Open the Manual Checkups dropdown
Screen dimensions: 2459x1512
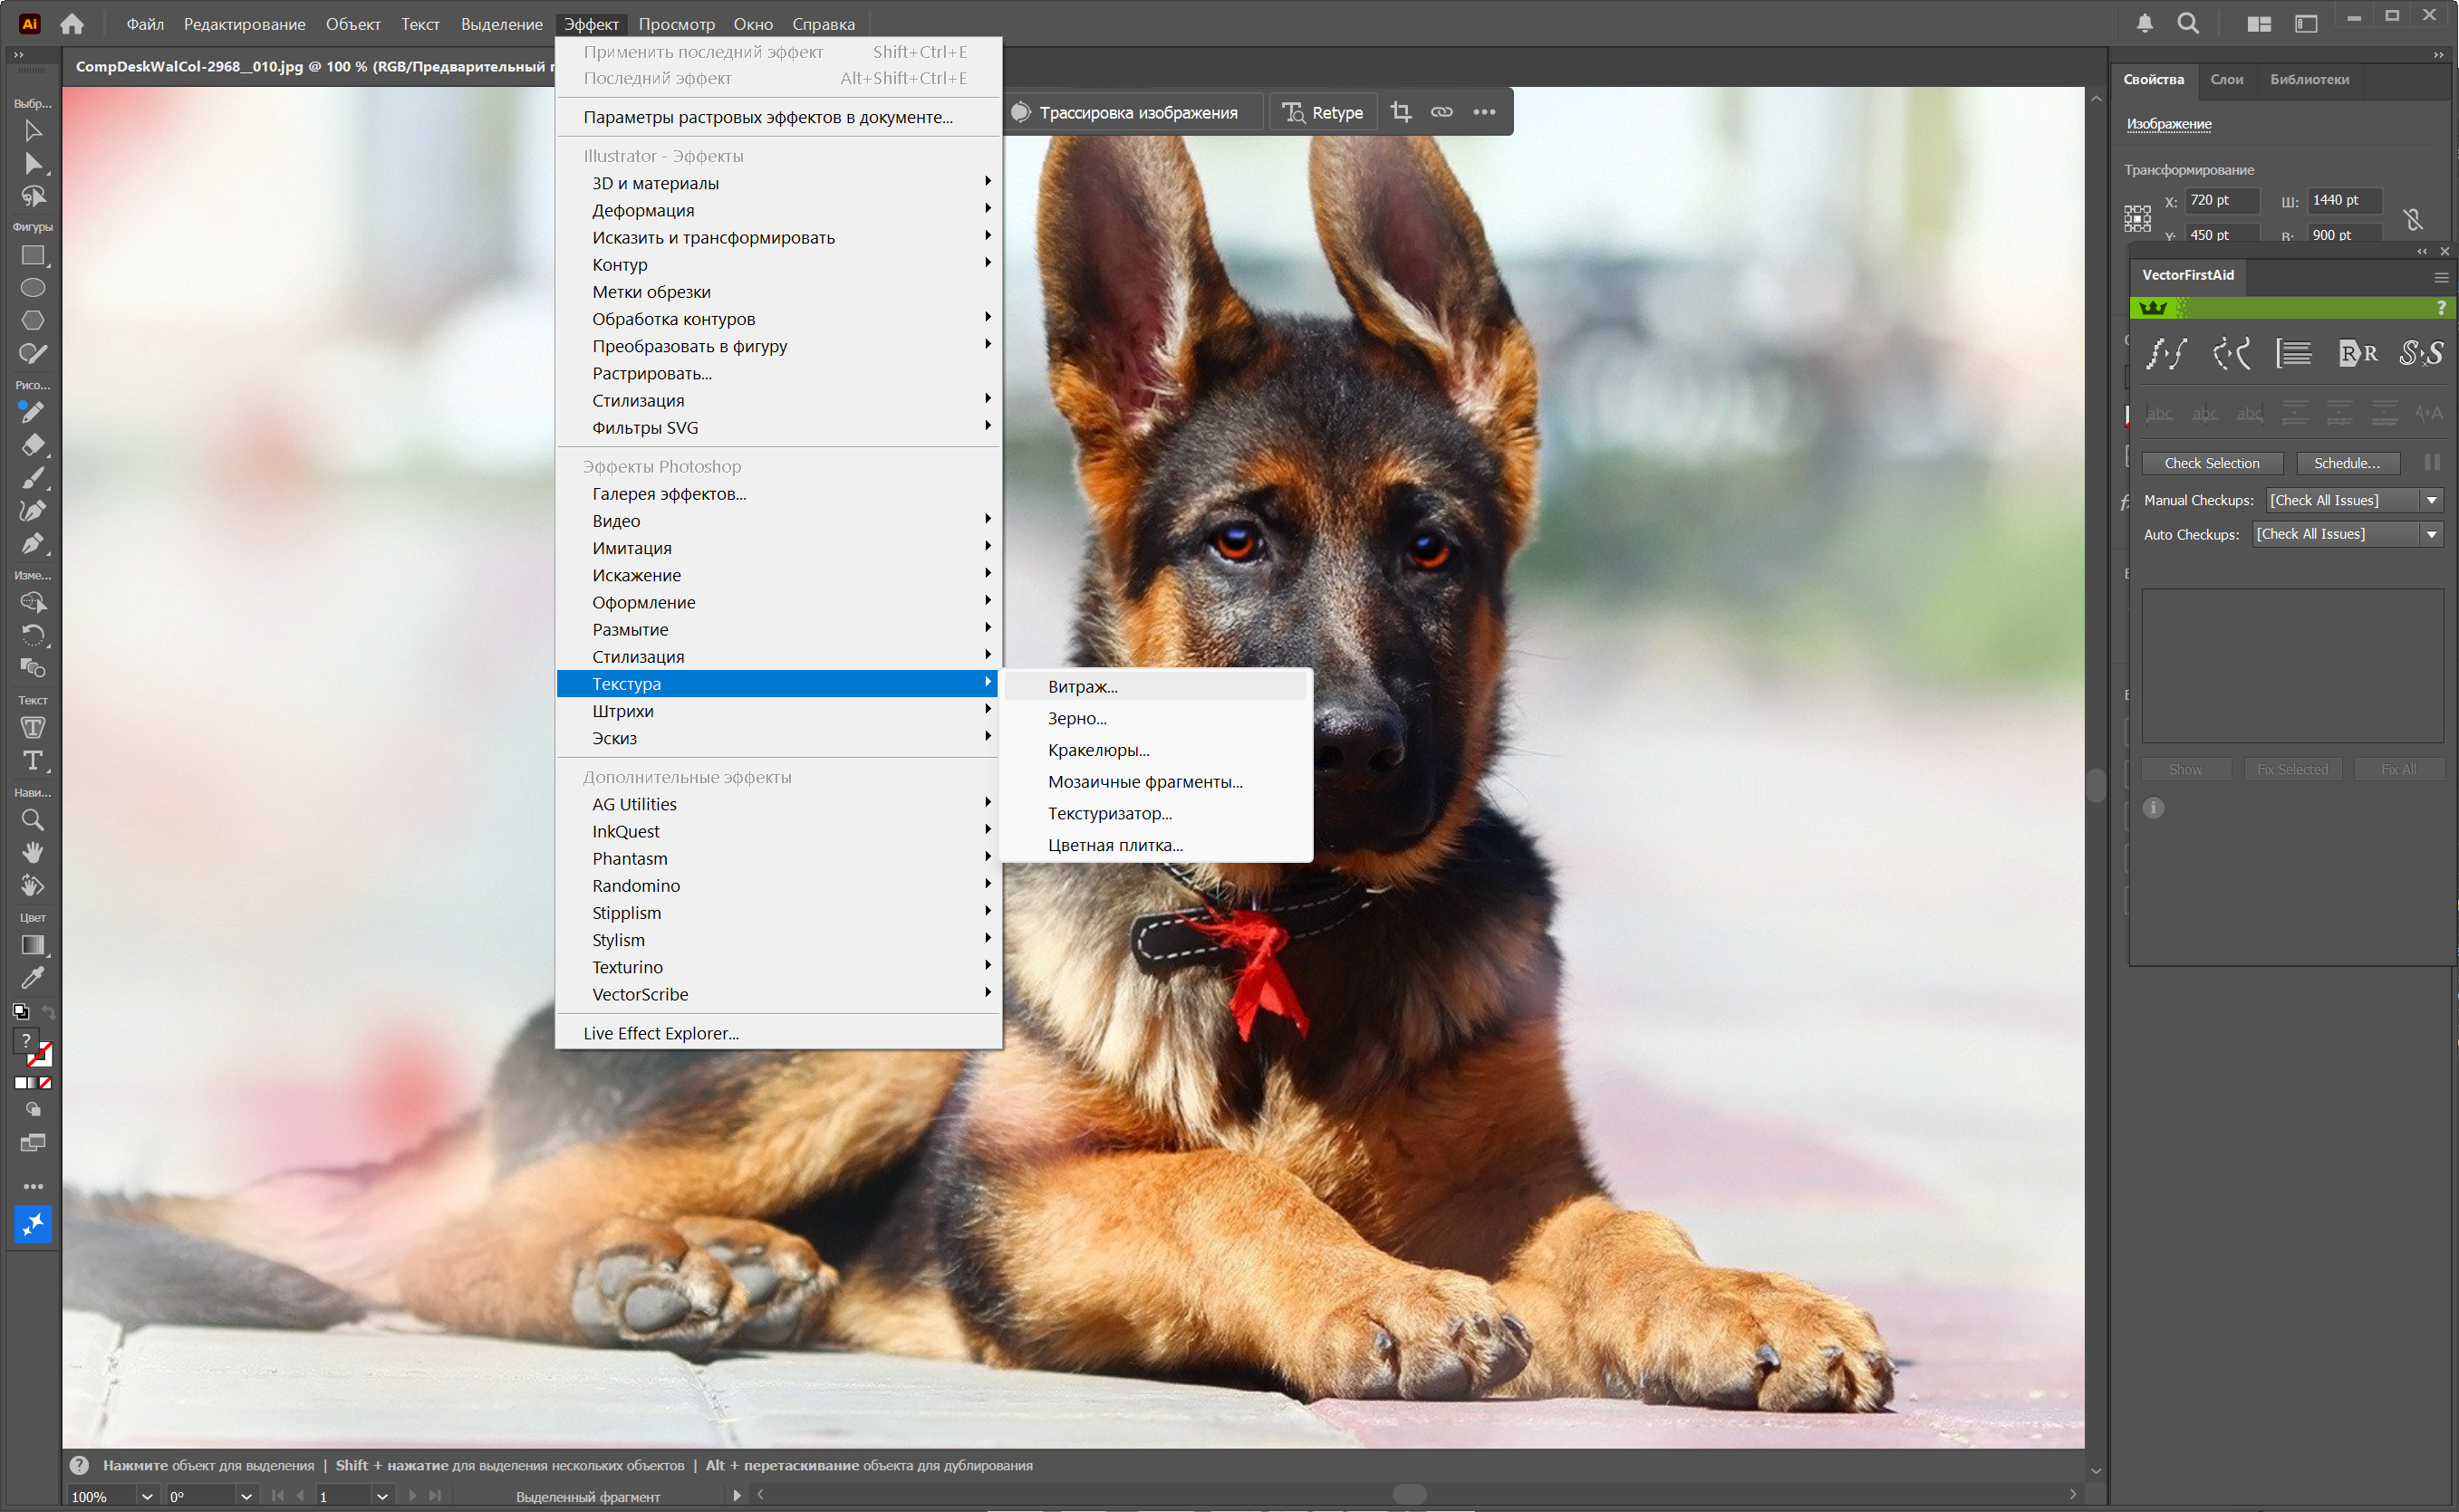[x=2431, y=500]
